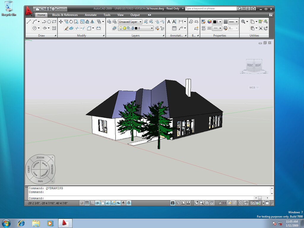Image resolution: width=304 pixels, height=228 pixels.
Task: Switch to the Tools tab
Action: click(x=107, y=15)
